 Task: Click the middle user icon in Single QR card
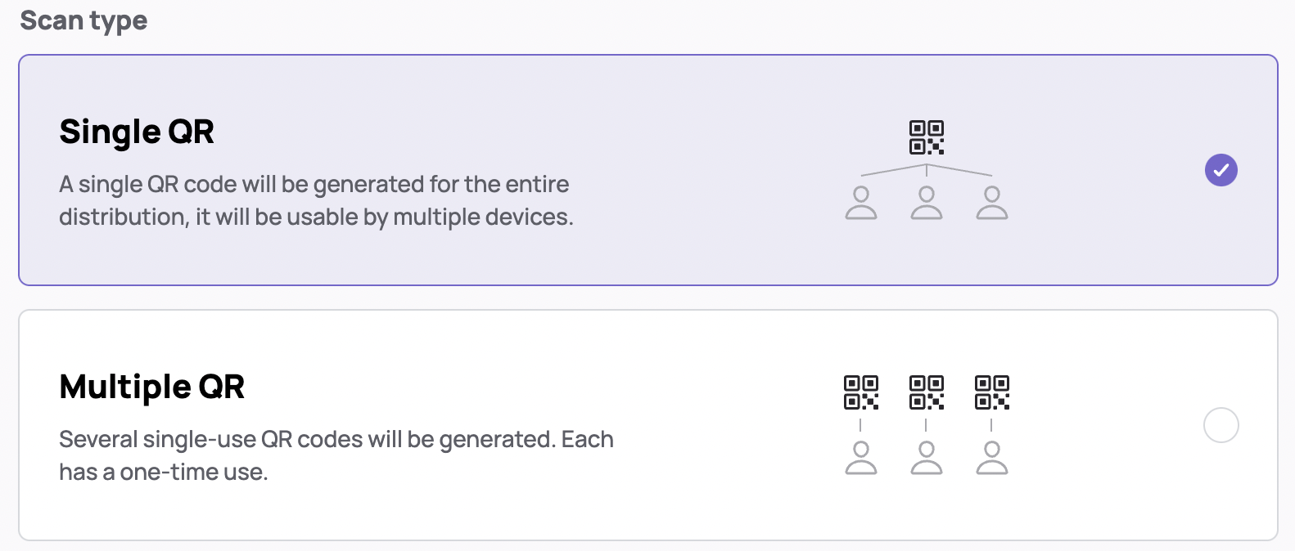927,203
